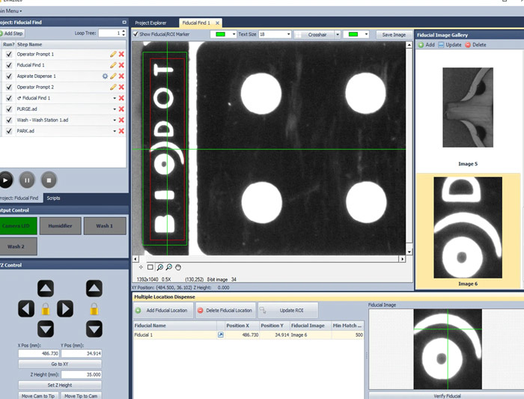Delete Operator Prompt 1 step with red X
The image size is (524, 399).
click(x=121, y=54)
